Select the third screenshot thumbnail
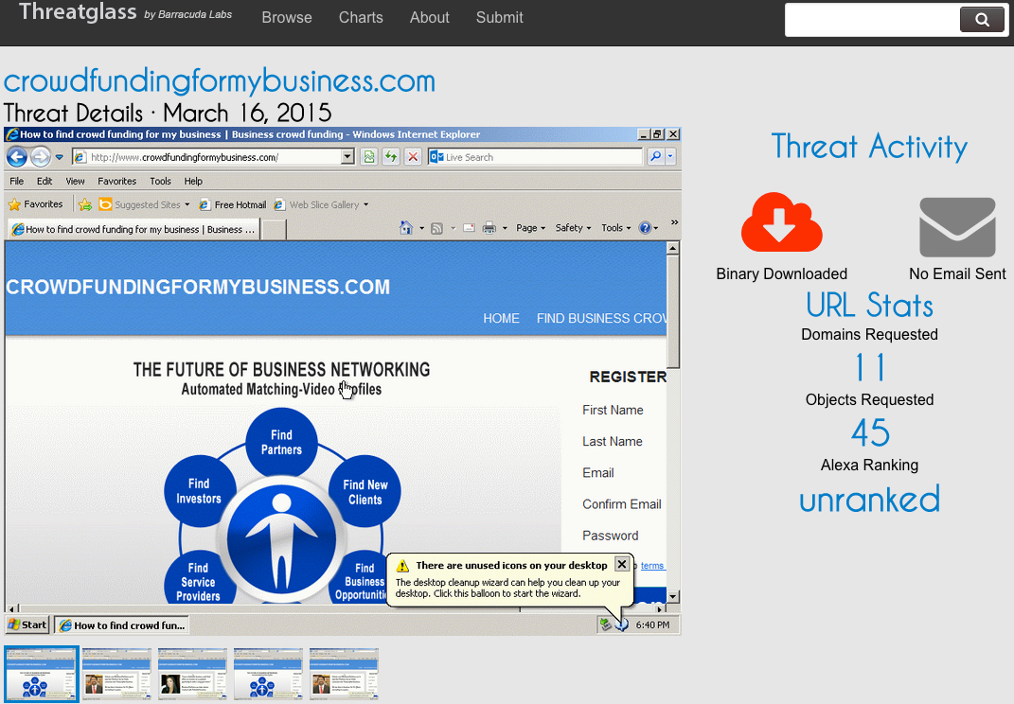 [x=192, y=674]
